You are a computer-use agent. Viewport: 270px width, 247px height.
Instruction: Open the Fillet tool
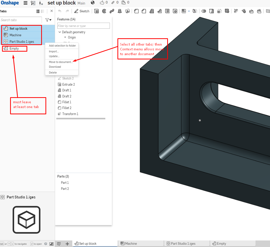(136, 11)
